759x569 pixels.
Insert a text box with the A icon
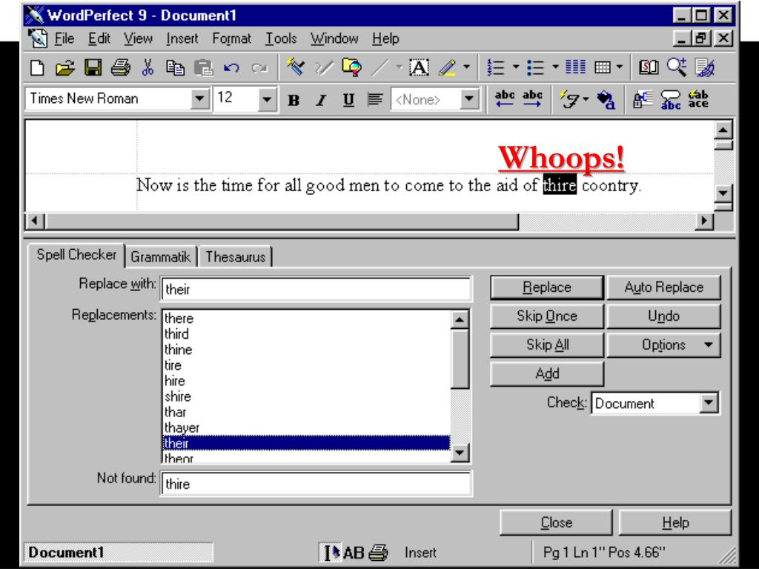pyautogui.click(x=420, y=67)
